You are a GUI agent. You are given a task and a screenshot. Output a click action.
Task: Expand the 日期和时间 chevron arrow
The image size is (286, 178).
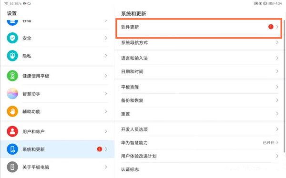click(277, 71)
